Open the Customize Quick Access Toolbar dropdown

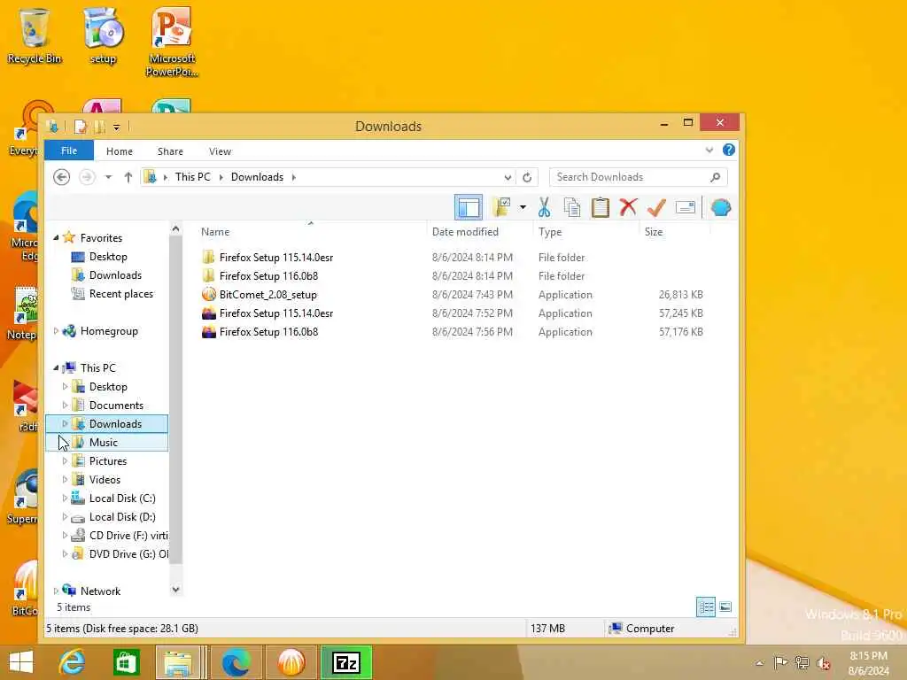(x=116, y=127)
